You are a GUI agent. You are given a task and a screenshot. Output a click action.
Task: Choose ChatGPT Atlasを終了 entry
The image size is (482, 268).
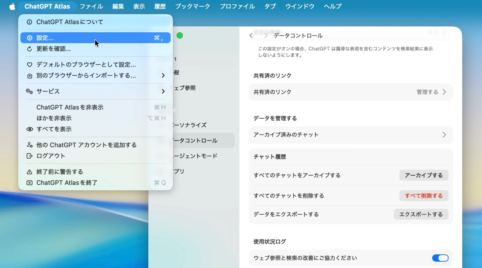[96, 183]
